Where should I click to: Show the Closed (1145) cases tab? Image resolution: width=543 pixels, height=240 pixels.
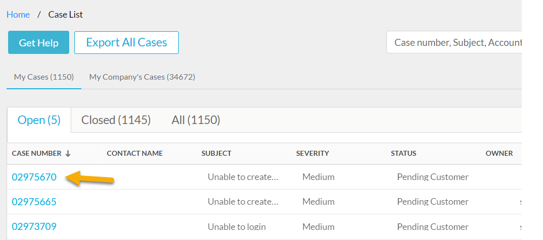116,120
